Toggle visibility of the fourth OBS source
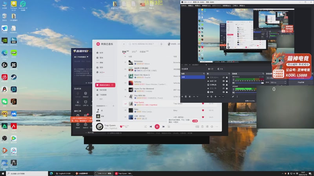This screenshot has height=176, width=314. [x=223, y=88]
